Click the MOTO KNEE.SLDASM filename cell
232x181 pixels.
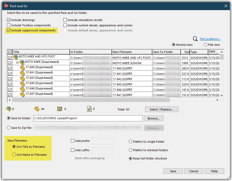(x=132, y=63)
